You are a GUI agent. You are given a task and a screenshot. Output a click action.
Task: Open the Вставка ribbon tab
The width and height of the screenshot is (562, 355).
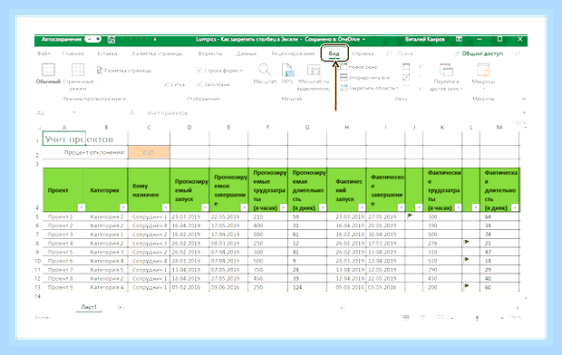coord(107,53)
